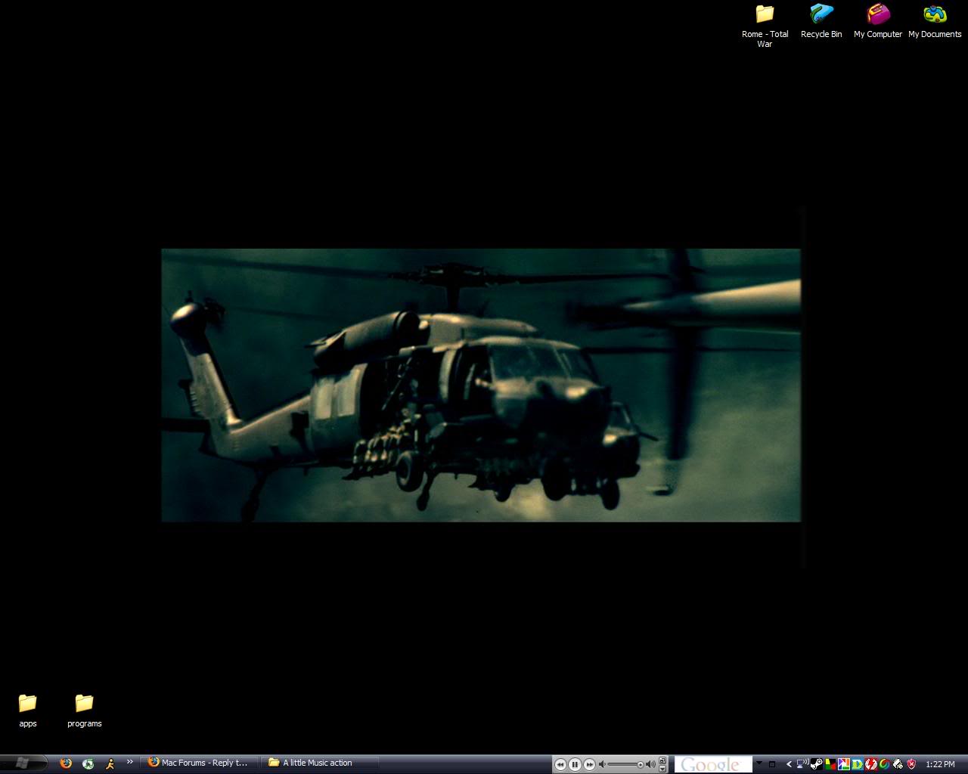Screen dimensions: 968x774
Task: Mute with the low-volume speaker icon
Action: click(602, 764)
